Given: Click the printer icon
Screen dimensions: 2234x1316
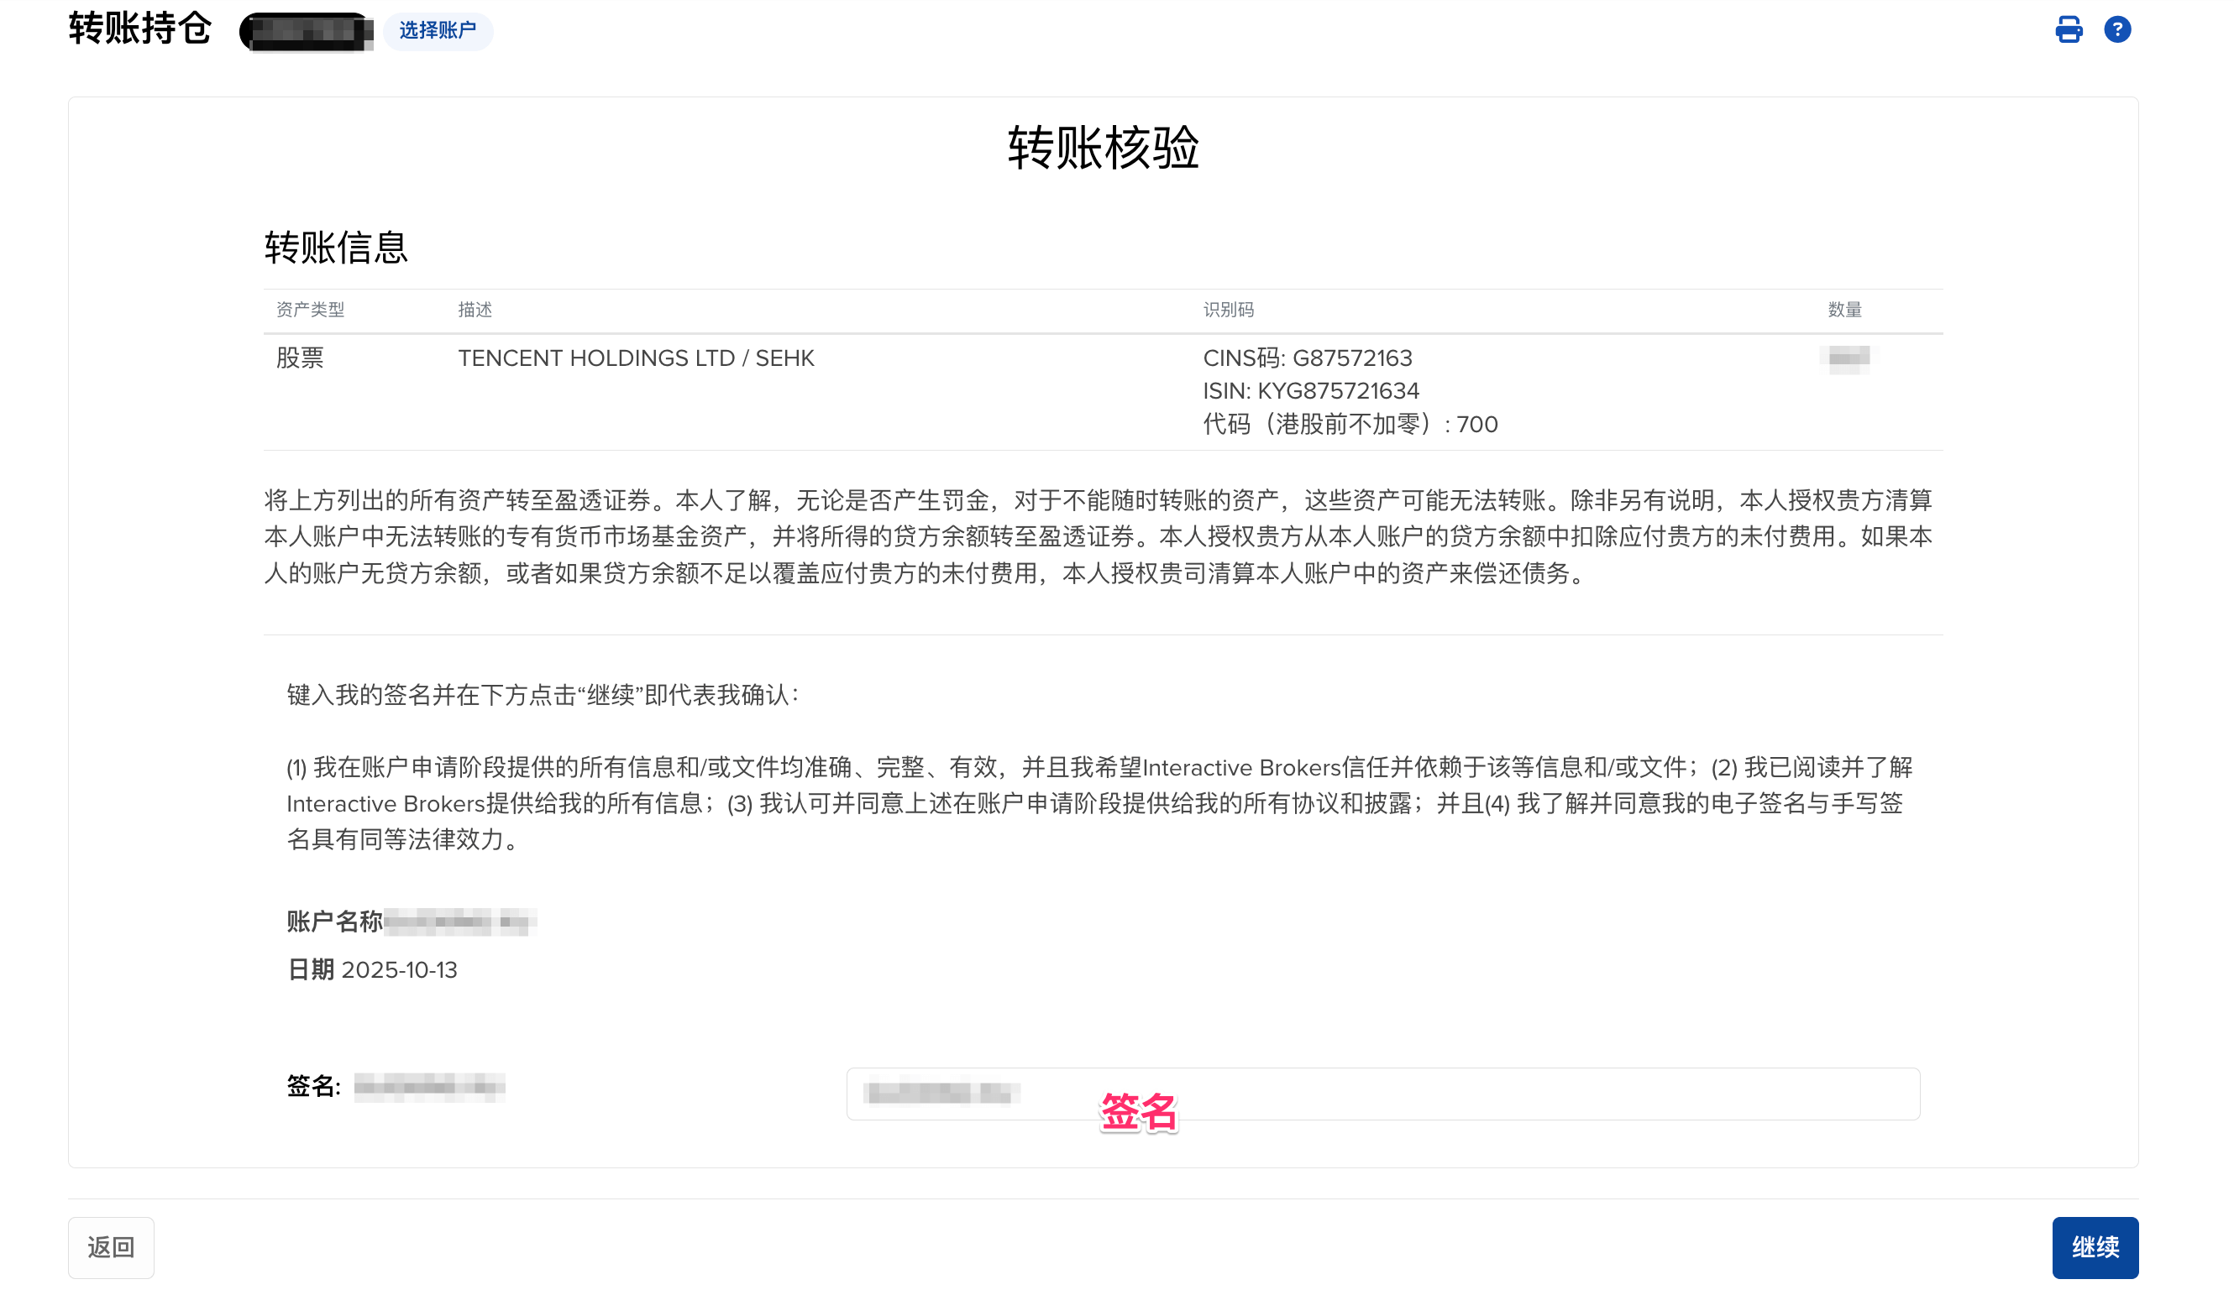Looking at the screenshot, I should coord(2068,30).
